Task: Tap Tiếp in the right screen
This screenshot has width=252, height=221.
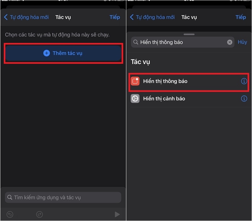Action: click(241, 17)
